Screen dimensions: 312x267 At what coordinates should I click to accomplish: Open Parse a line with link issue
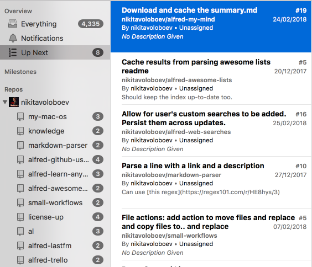click(x=211, y=182)
